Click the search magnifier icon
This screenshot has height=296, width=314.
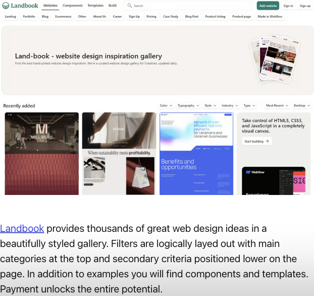pyautogui.click(x=130, y=6)
